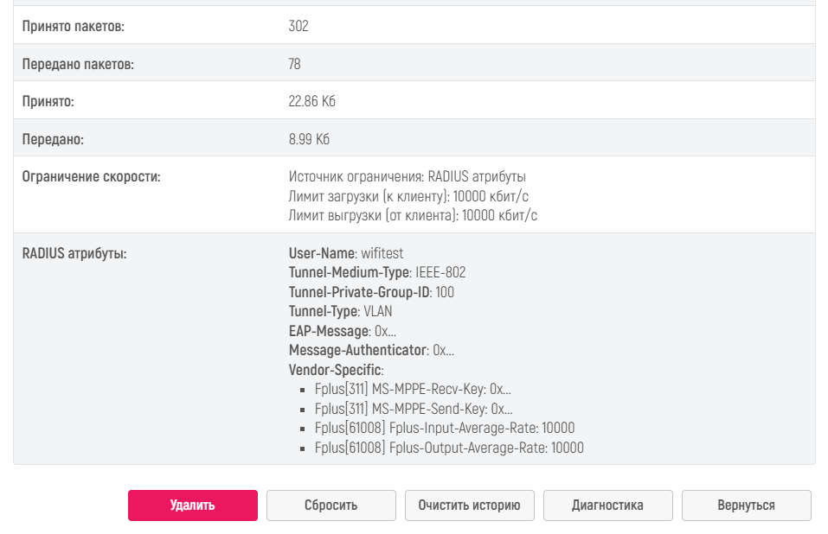Click the Fplus-Input-Average-Rate 10000 item
This screenshot has width=828, height=534.
pos(444,429)
